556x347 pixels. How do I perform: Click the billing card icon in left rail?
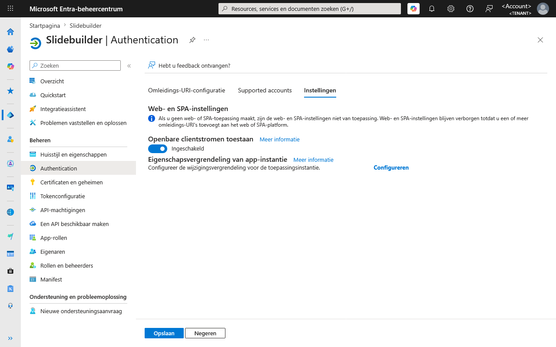coord(10,254)
